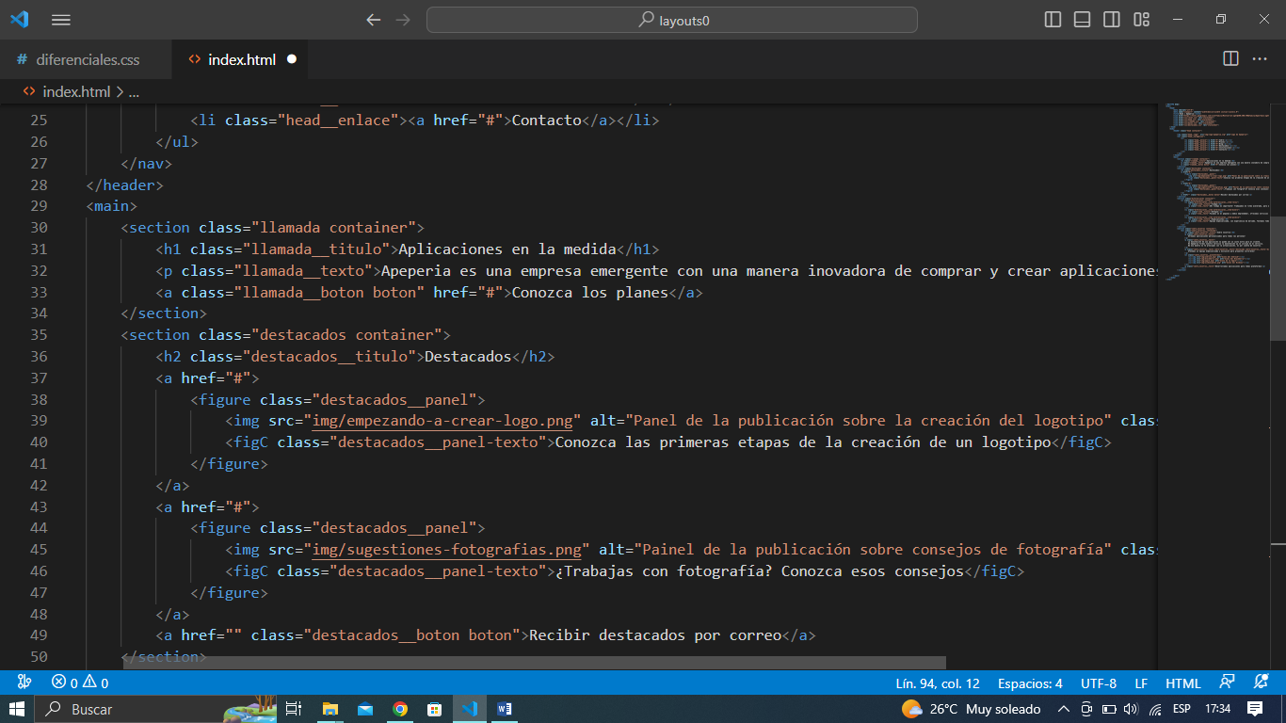The width and height of the screenshot is (1286, 723).
Task: Open the Wi-Fi network tray icon
Action: (1154, 709)
